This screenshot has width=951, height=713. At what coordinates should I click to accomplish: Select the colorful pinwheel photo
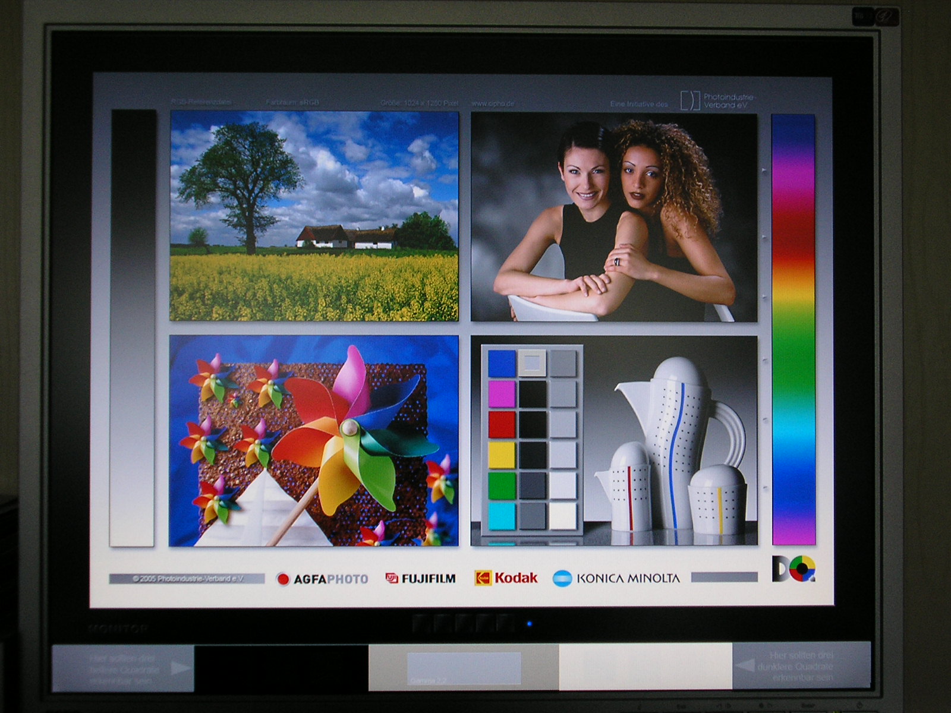point(314,440)
